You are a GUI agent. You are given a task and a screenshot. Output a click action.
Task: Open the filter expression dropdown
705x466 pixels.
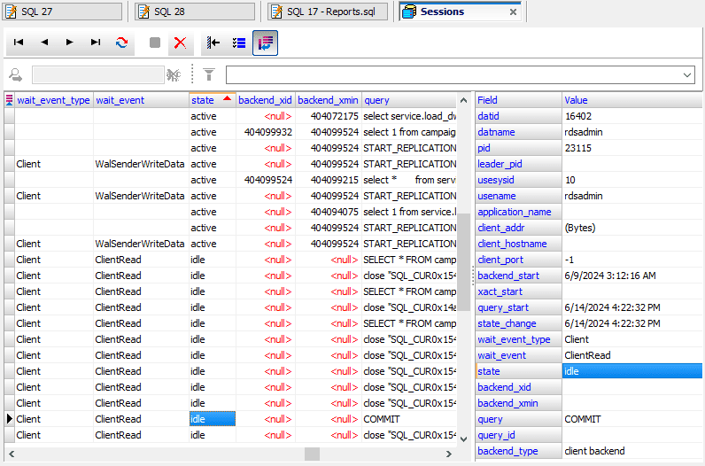tap(687, 75)
